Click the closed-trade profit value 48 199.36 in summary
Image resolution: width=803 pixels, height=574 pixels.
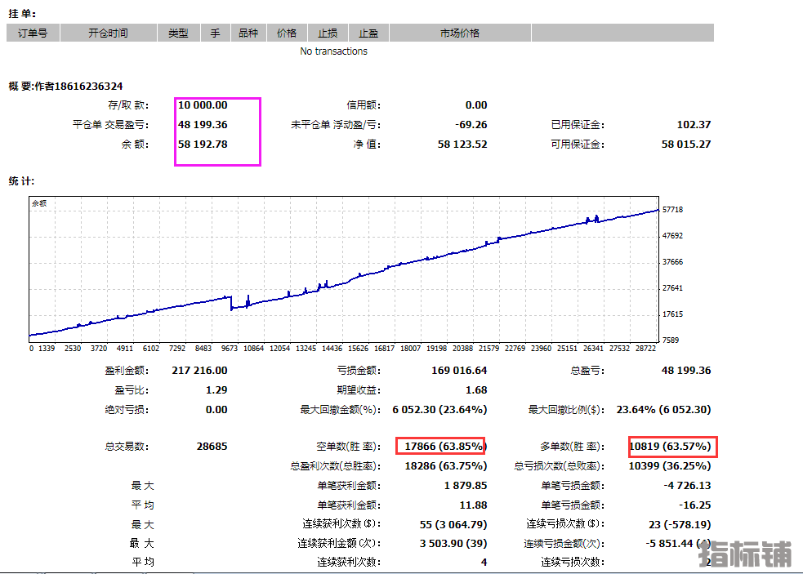[x=203, y=125]
